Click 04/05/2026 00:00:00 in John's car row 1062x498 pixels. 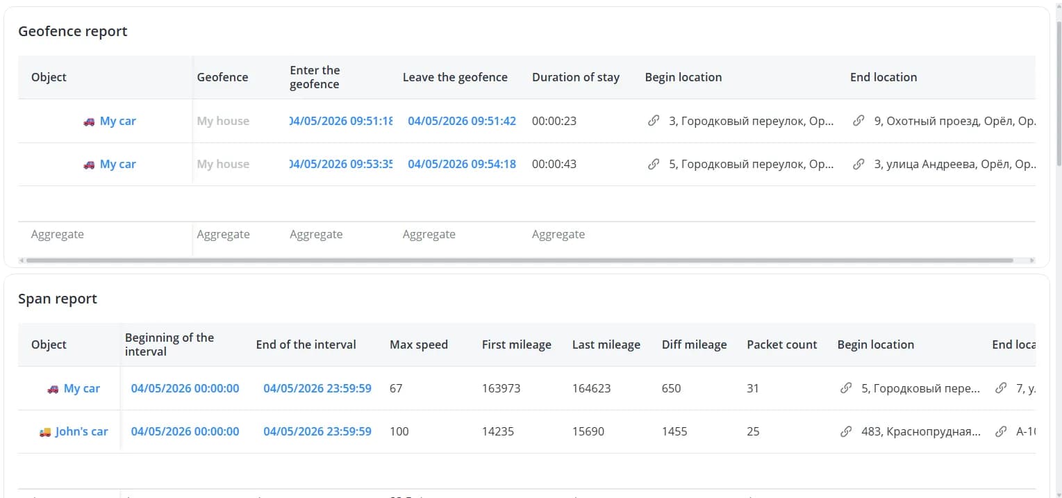[185, 431]
